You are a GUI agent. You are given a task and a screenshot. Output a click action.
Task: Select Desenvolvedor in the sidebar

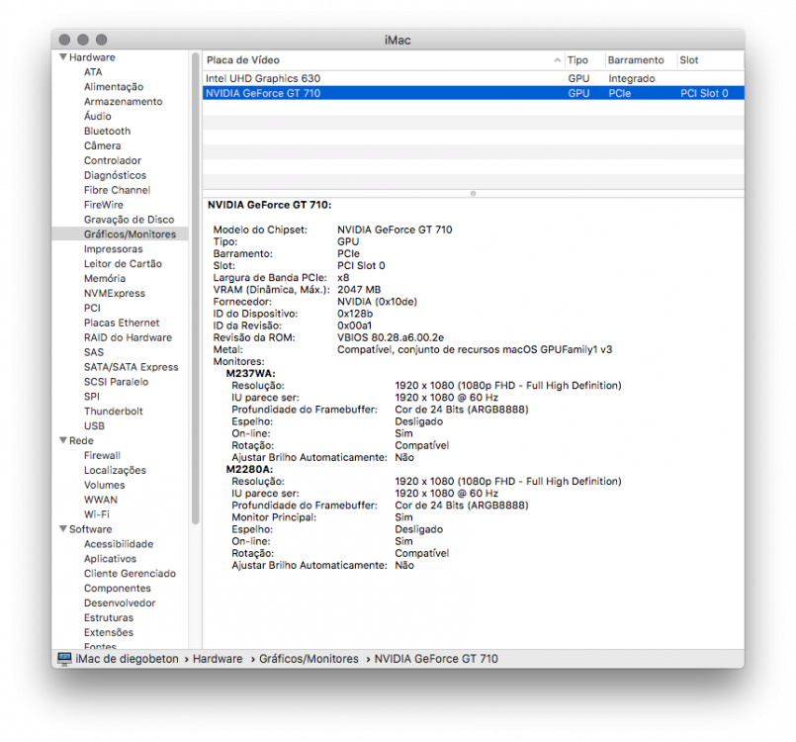point(120,603)
